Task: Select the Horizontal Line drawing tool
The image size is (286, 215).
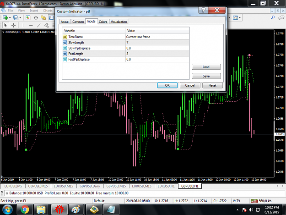Action: tap(31, 25)
